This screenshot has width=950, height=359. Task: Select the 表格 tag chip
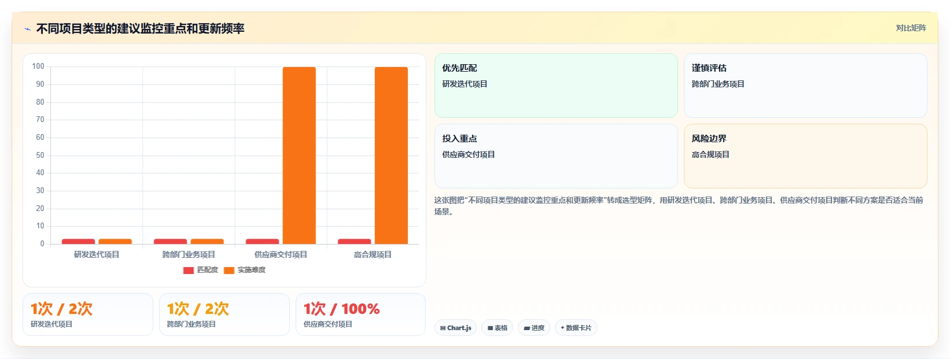[x=497, y=328]
